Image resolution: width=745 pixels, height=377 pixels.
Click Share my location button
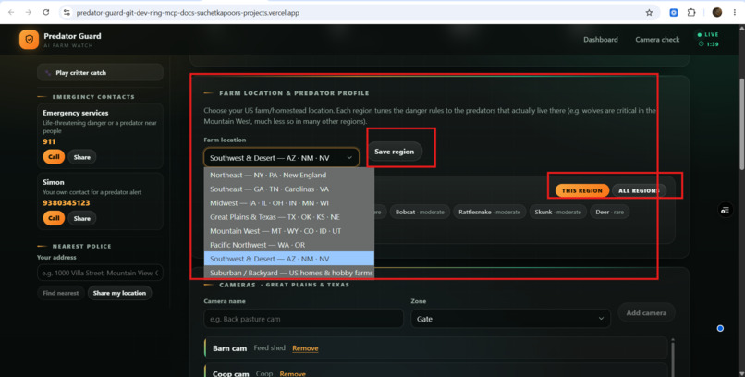[119, 293]
